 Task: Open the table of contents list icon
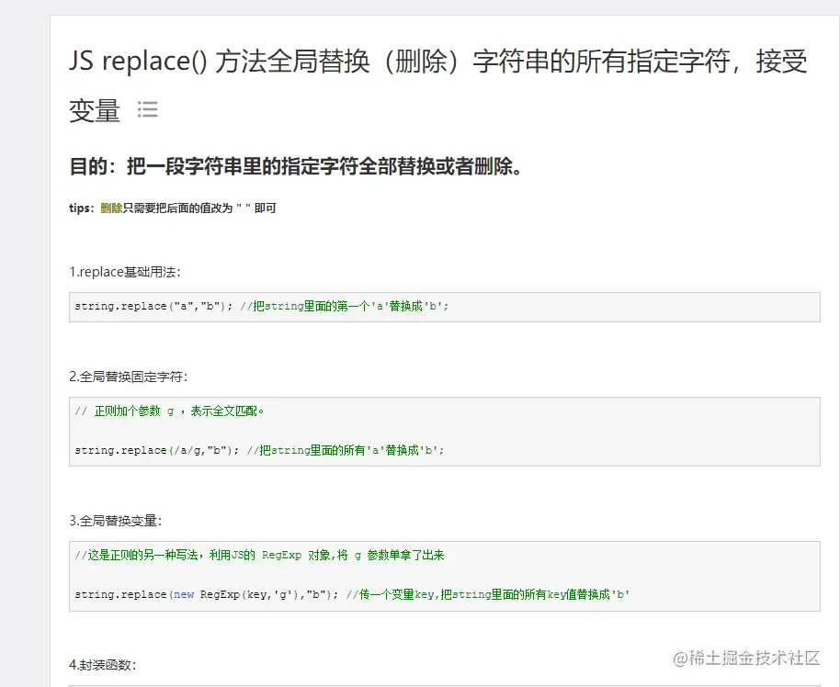[x=147, y=109]
